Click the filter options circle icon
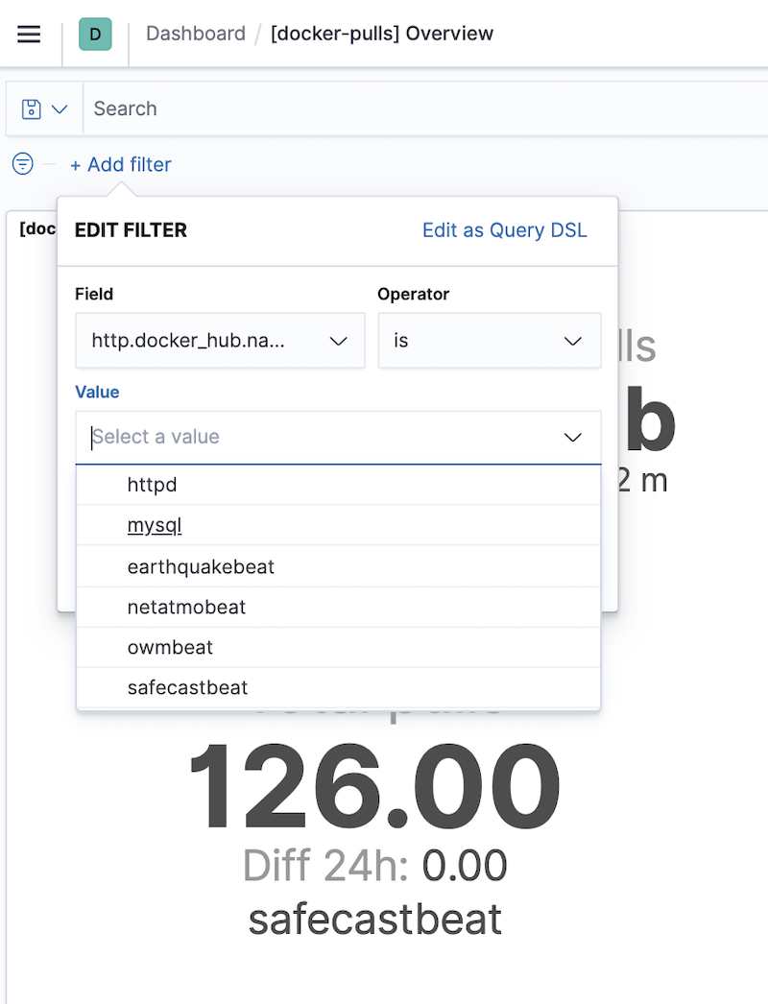768x1004 pixels. point(23,164)
